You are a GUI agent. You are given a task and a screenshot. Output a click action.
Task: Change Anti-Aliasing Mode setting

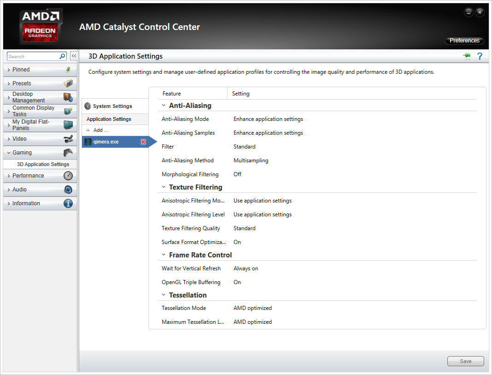[x=268, y=119]
